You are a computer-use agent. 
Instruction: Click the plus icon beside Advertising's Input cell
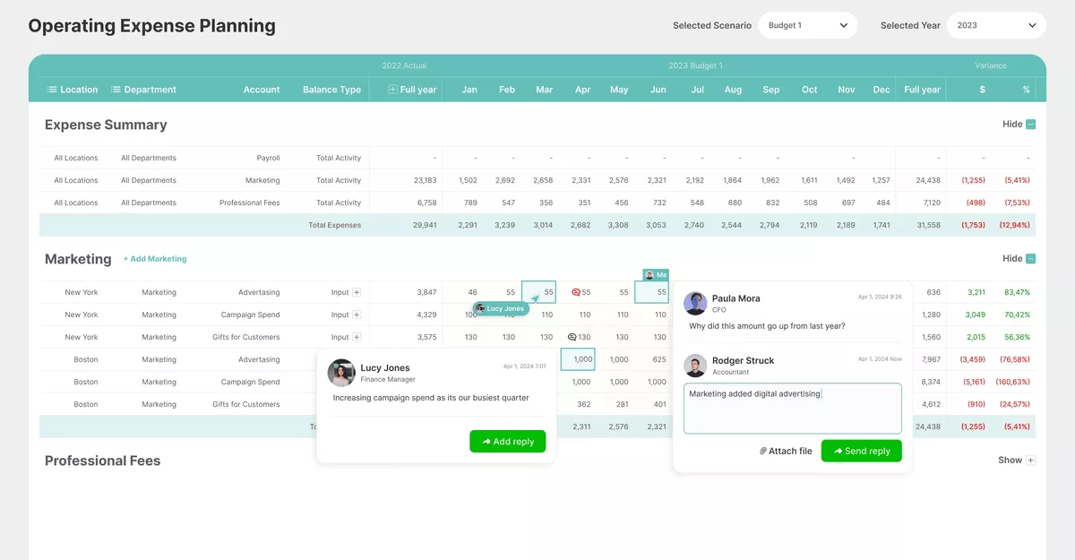coord(357,292)
